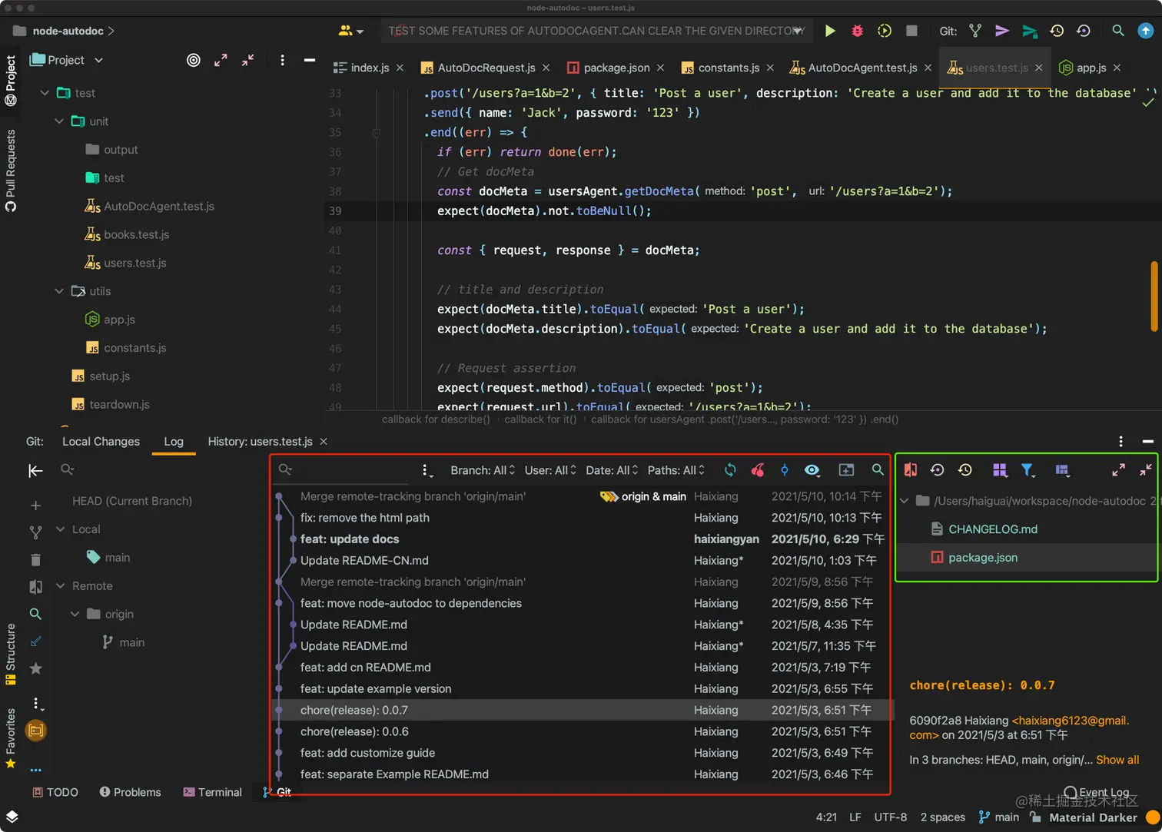Change UTF-8 file encoding in status bar
Screen dimensions: 1162x832
tap(890, 817)
